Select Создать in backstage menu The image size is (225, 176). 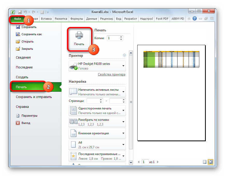[x=22, y=77]
